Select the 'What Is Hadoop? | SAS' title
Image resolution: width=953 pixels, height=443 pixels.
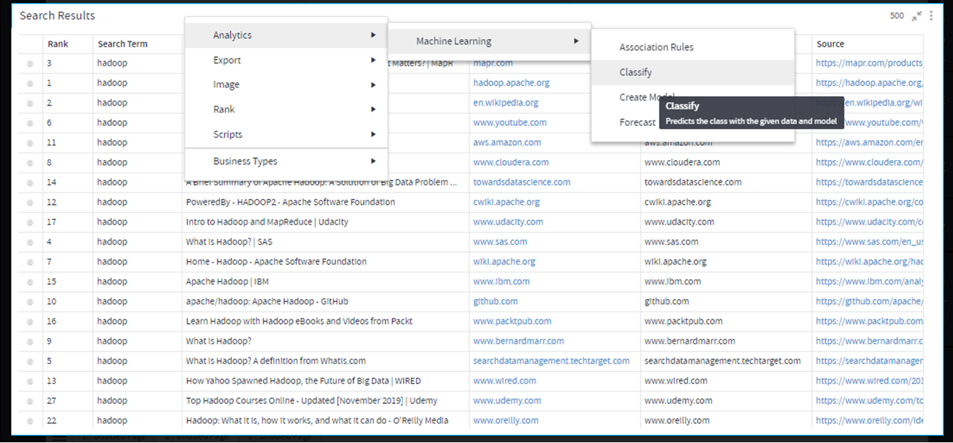(x=230, y=242)
